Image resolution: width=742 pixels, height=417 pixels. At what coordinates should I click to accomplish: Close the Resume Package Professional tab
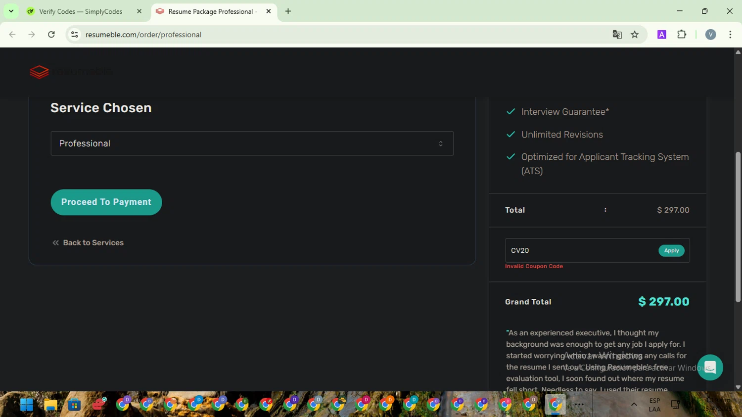[269, 11]
